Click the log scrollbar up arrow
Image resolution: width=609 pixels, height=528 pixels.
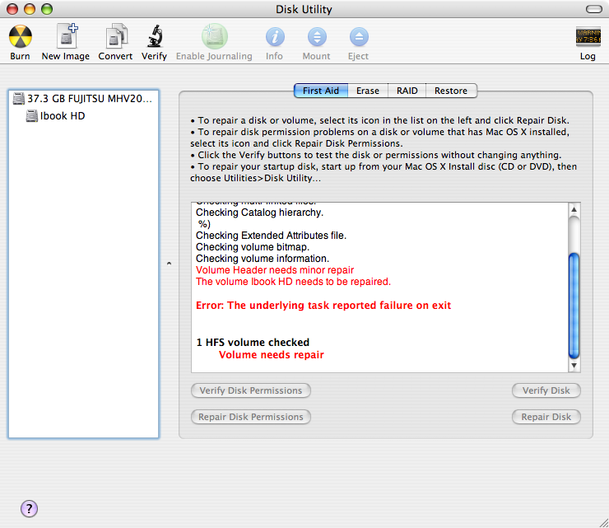click(x=574, y=210)
